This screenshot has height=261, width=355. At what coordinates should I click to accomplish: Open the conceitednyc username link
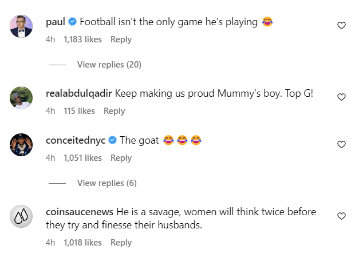(x=75, y=141)
